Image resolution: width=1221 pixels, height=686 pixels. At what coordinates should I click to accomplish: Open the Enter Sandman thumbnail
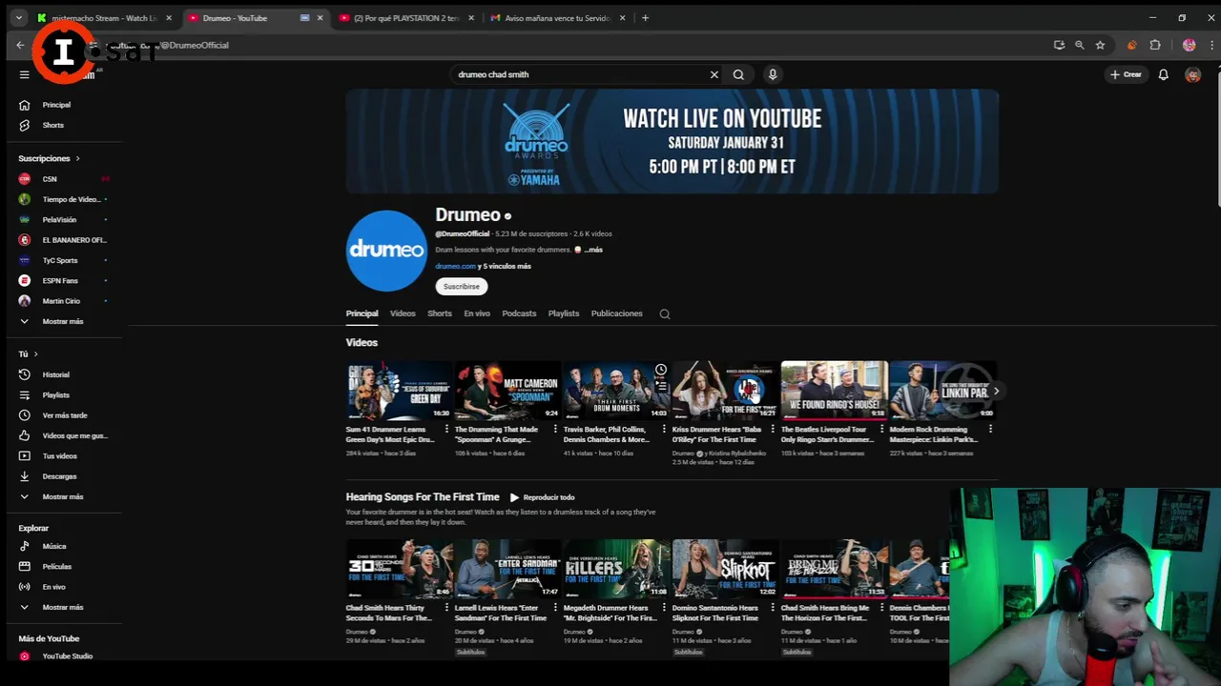tap(507, 569)
